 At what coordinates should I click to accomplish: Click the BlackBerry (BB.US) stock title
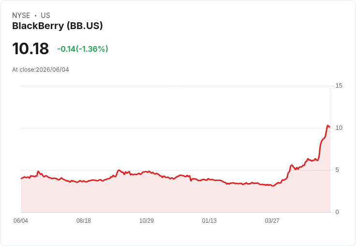(58, 26)
